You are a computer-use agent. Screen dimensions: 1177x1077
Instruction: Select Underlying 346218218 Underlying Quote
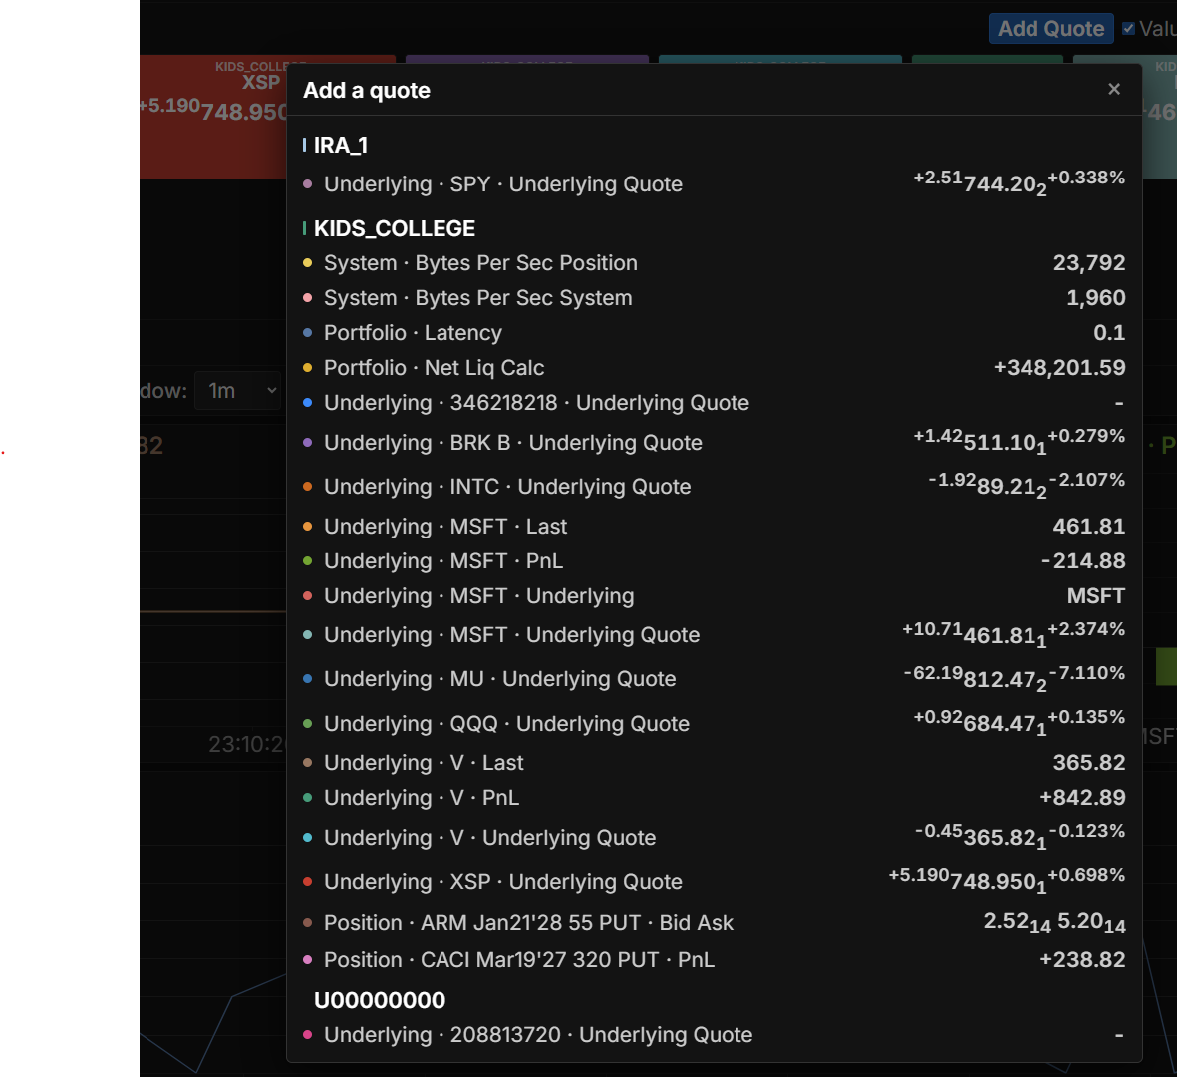coord(714,403)
